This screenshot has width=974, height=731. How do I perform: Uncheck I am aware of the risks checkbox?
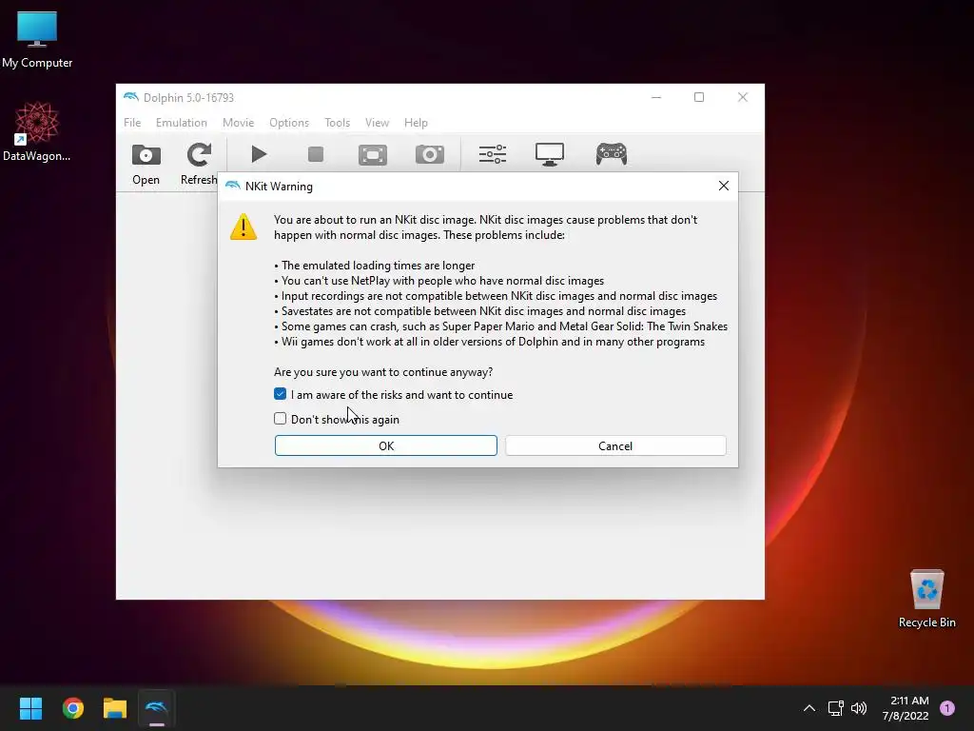tap(281, 394)
